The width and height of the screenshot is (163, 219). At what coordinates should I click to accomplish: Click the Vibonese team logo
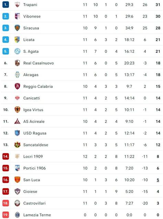click(17, 16)
